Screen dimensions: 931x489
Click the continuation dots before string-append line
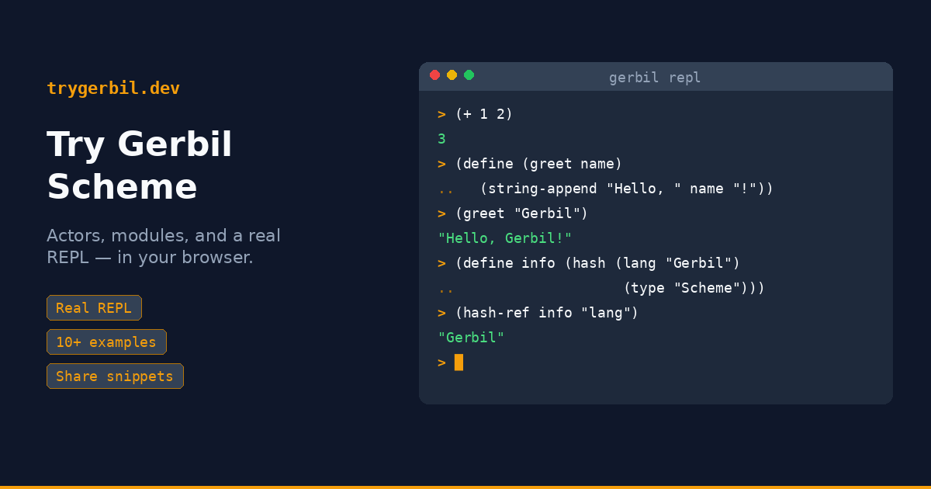pyautogui.click(x=445, y=189)
